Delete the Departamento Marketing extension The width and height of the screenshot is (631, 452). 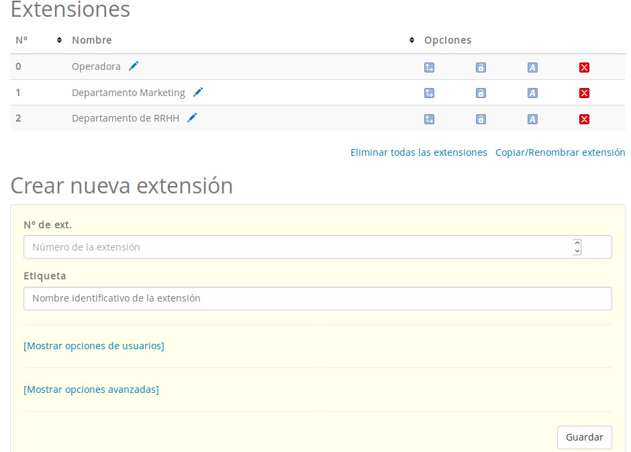pos(584,93)
